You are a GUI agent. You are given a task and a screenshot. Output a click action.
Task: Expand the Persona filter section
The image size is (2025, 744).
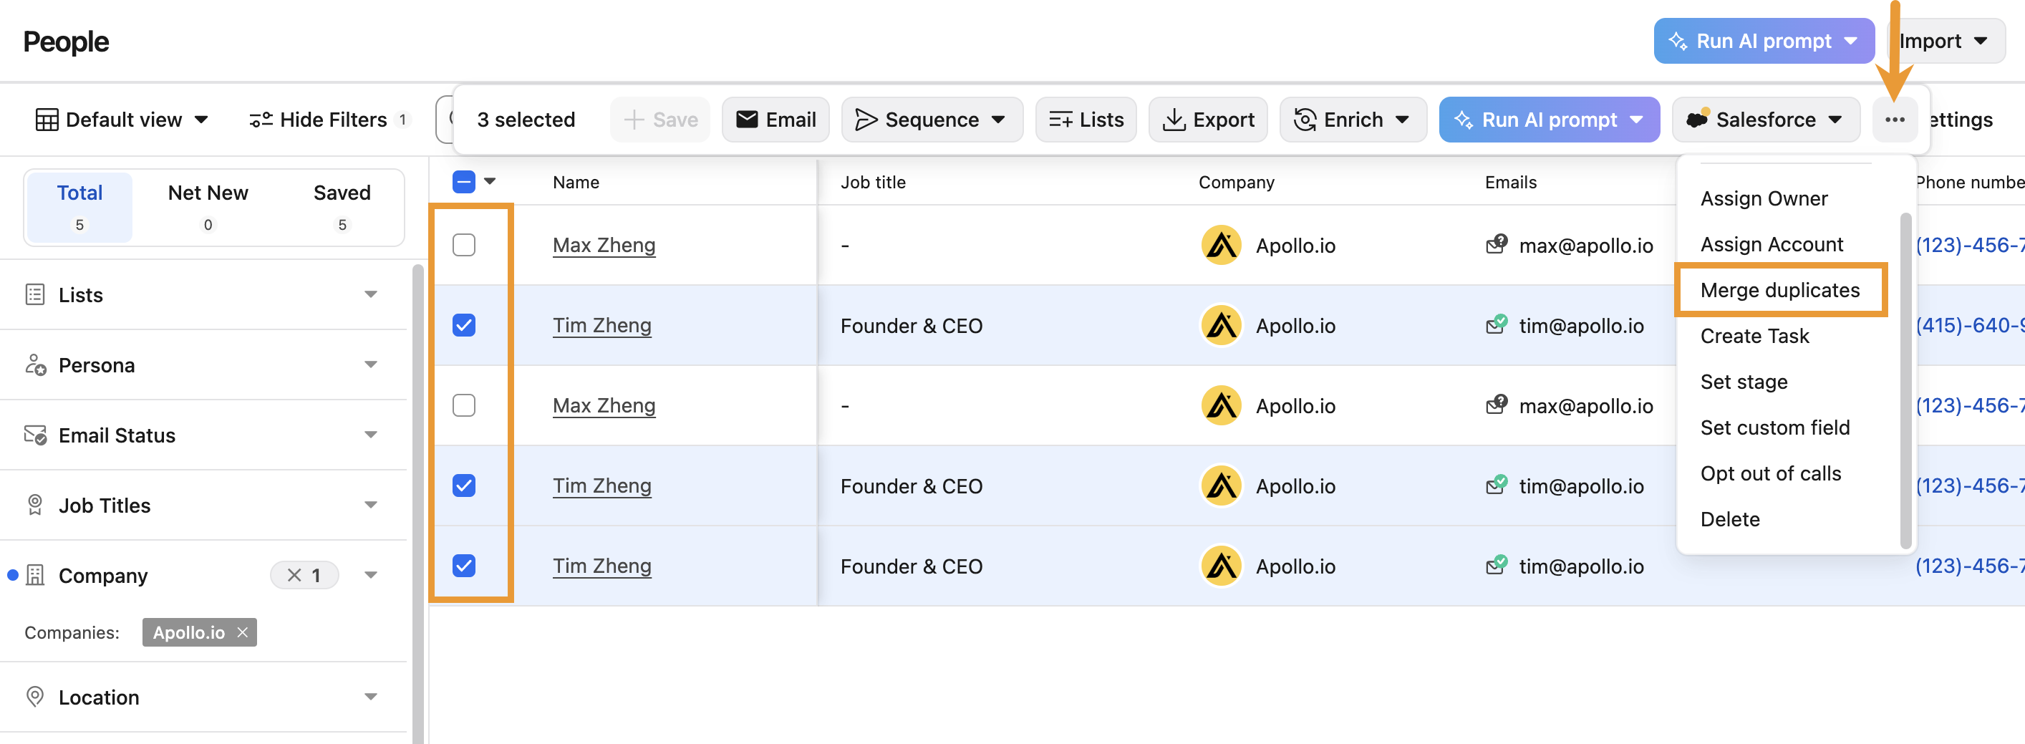(370, 365)
